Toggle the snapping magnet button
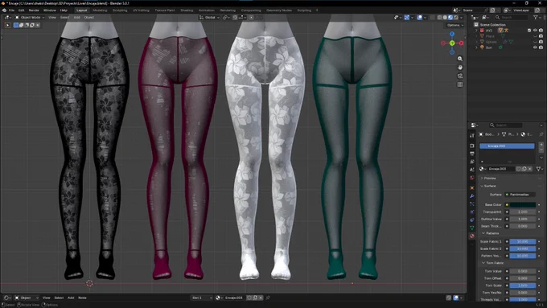This screenshot has height=308, width=547. [x=235, y=18]
